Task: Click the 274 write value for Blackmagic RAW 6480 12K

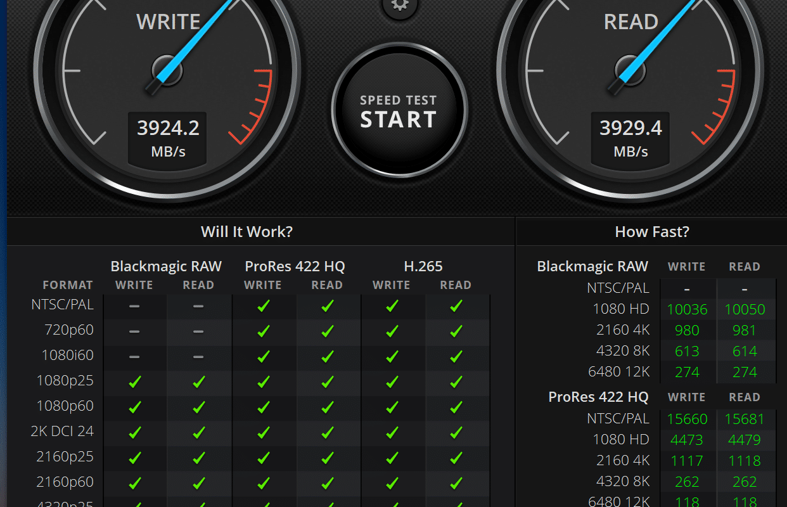Action: (687, 372)
